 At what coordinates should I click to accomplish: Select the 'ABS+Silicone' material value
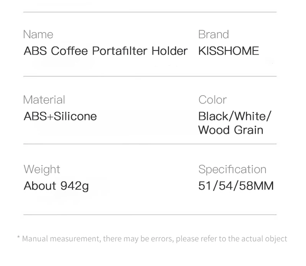tap(60, 116)
